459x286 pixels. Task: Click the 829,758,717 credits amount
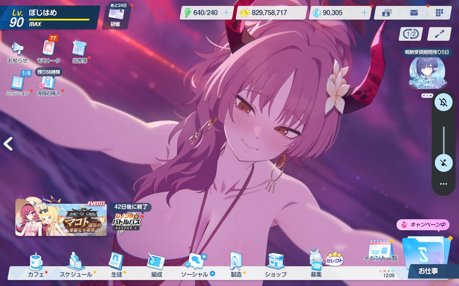point(269,13)
